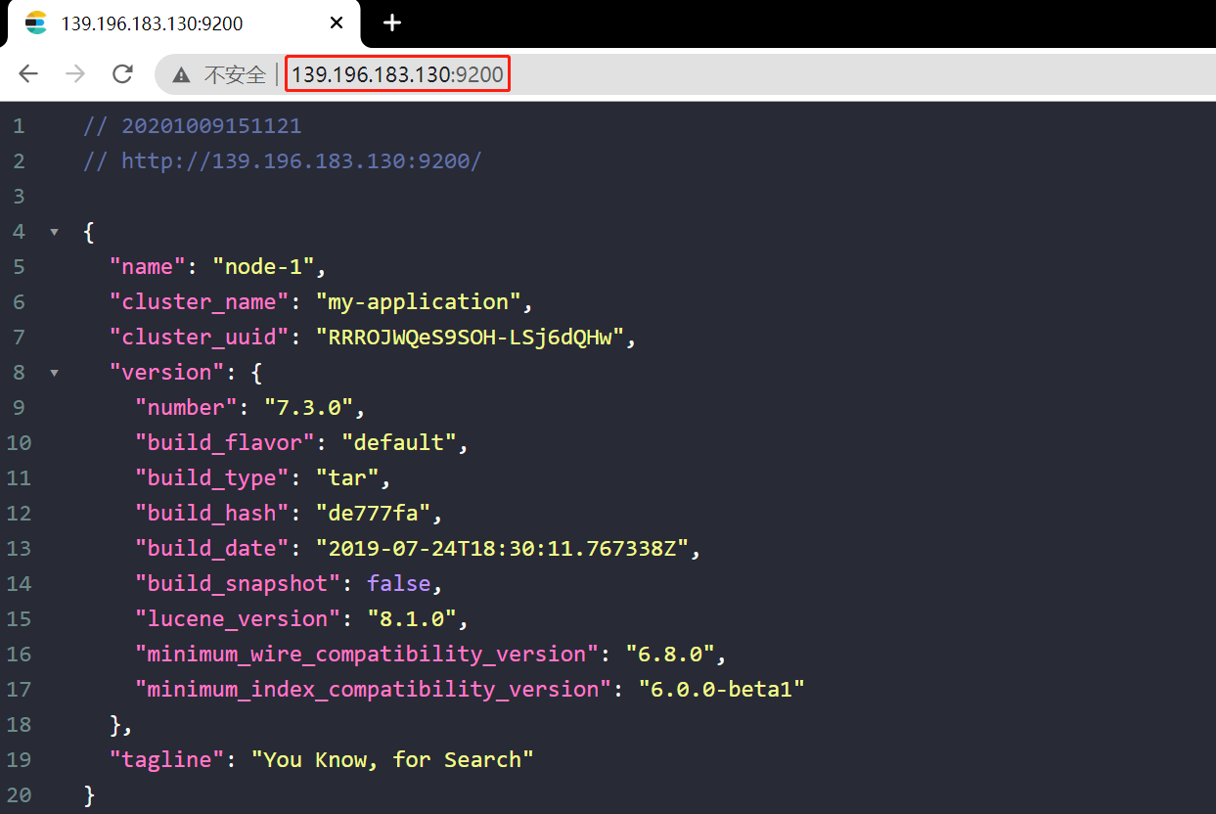Screen dimensions: 1216x814
Task: Click the value "7.3.0"
Action: [308, 408]
